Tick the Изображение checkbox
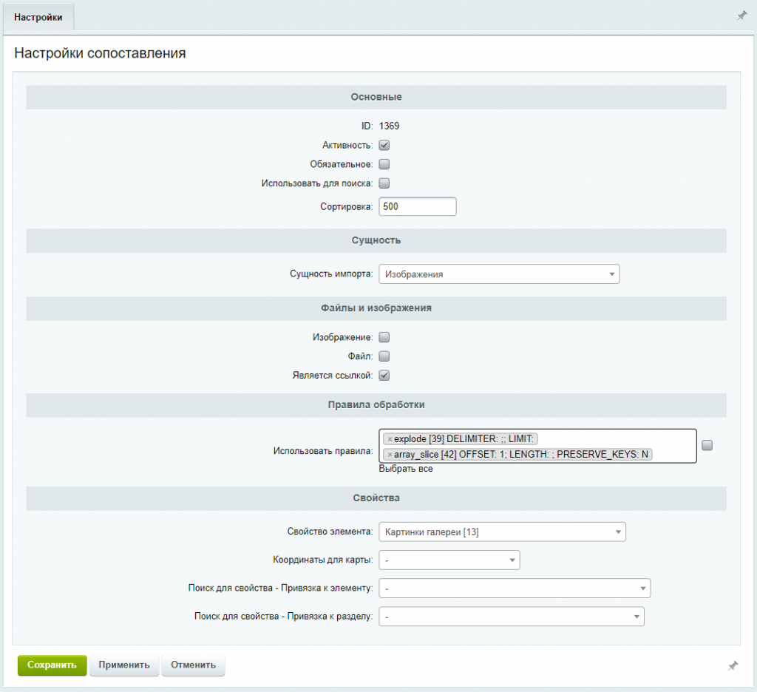This screenshot has height=692, width=757. [384, 337]
